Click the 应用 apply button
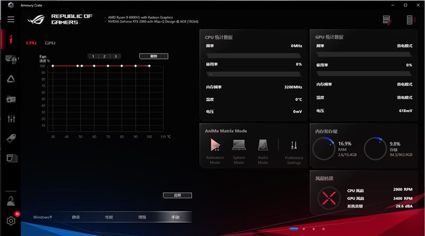The image size is (425, 236). (x=177, y=195)
